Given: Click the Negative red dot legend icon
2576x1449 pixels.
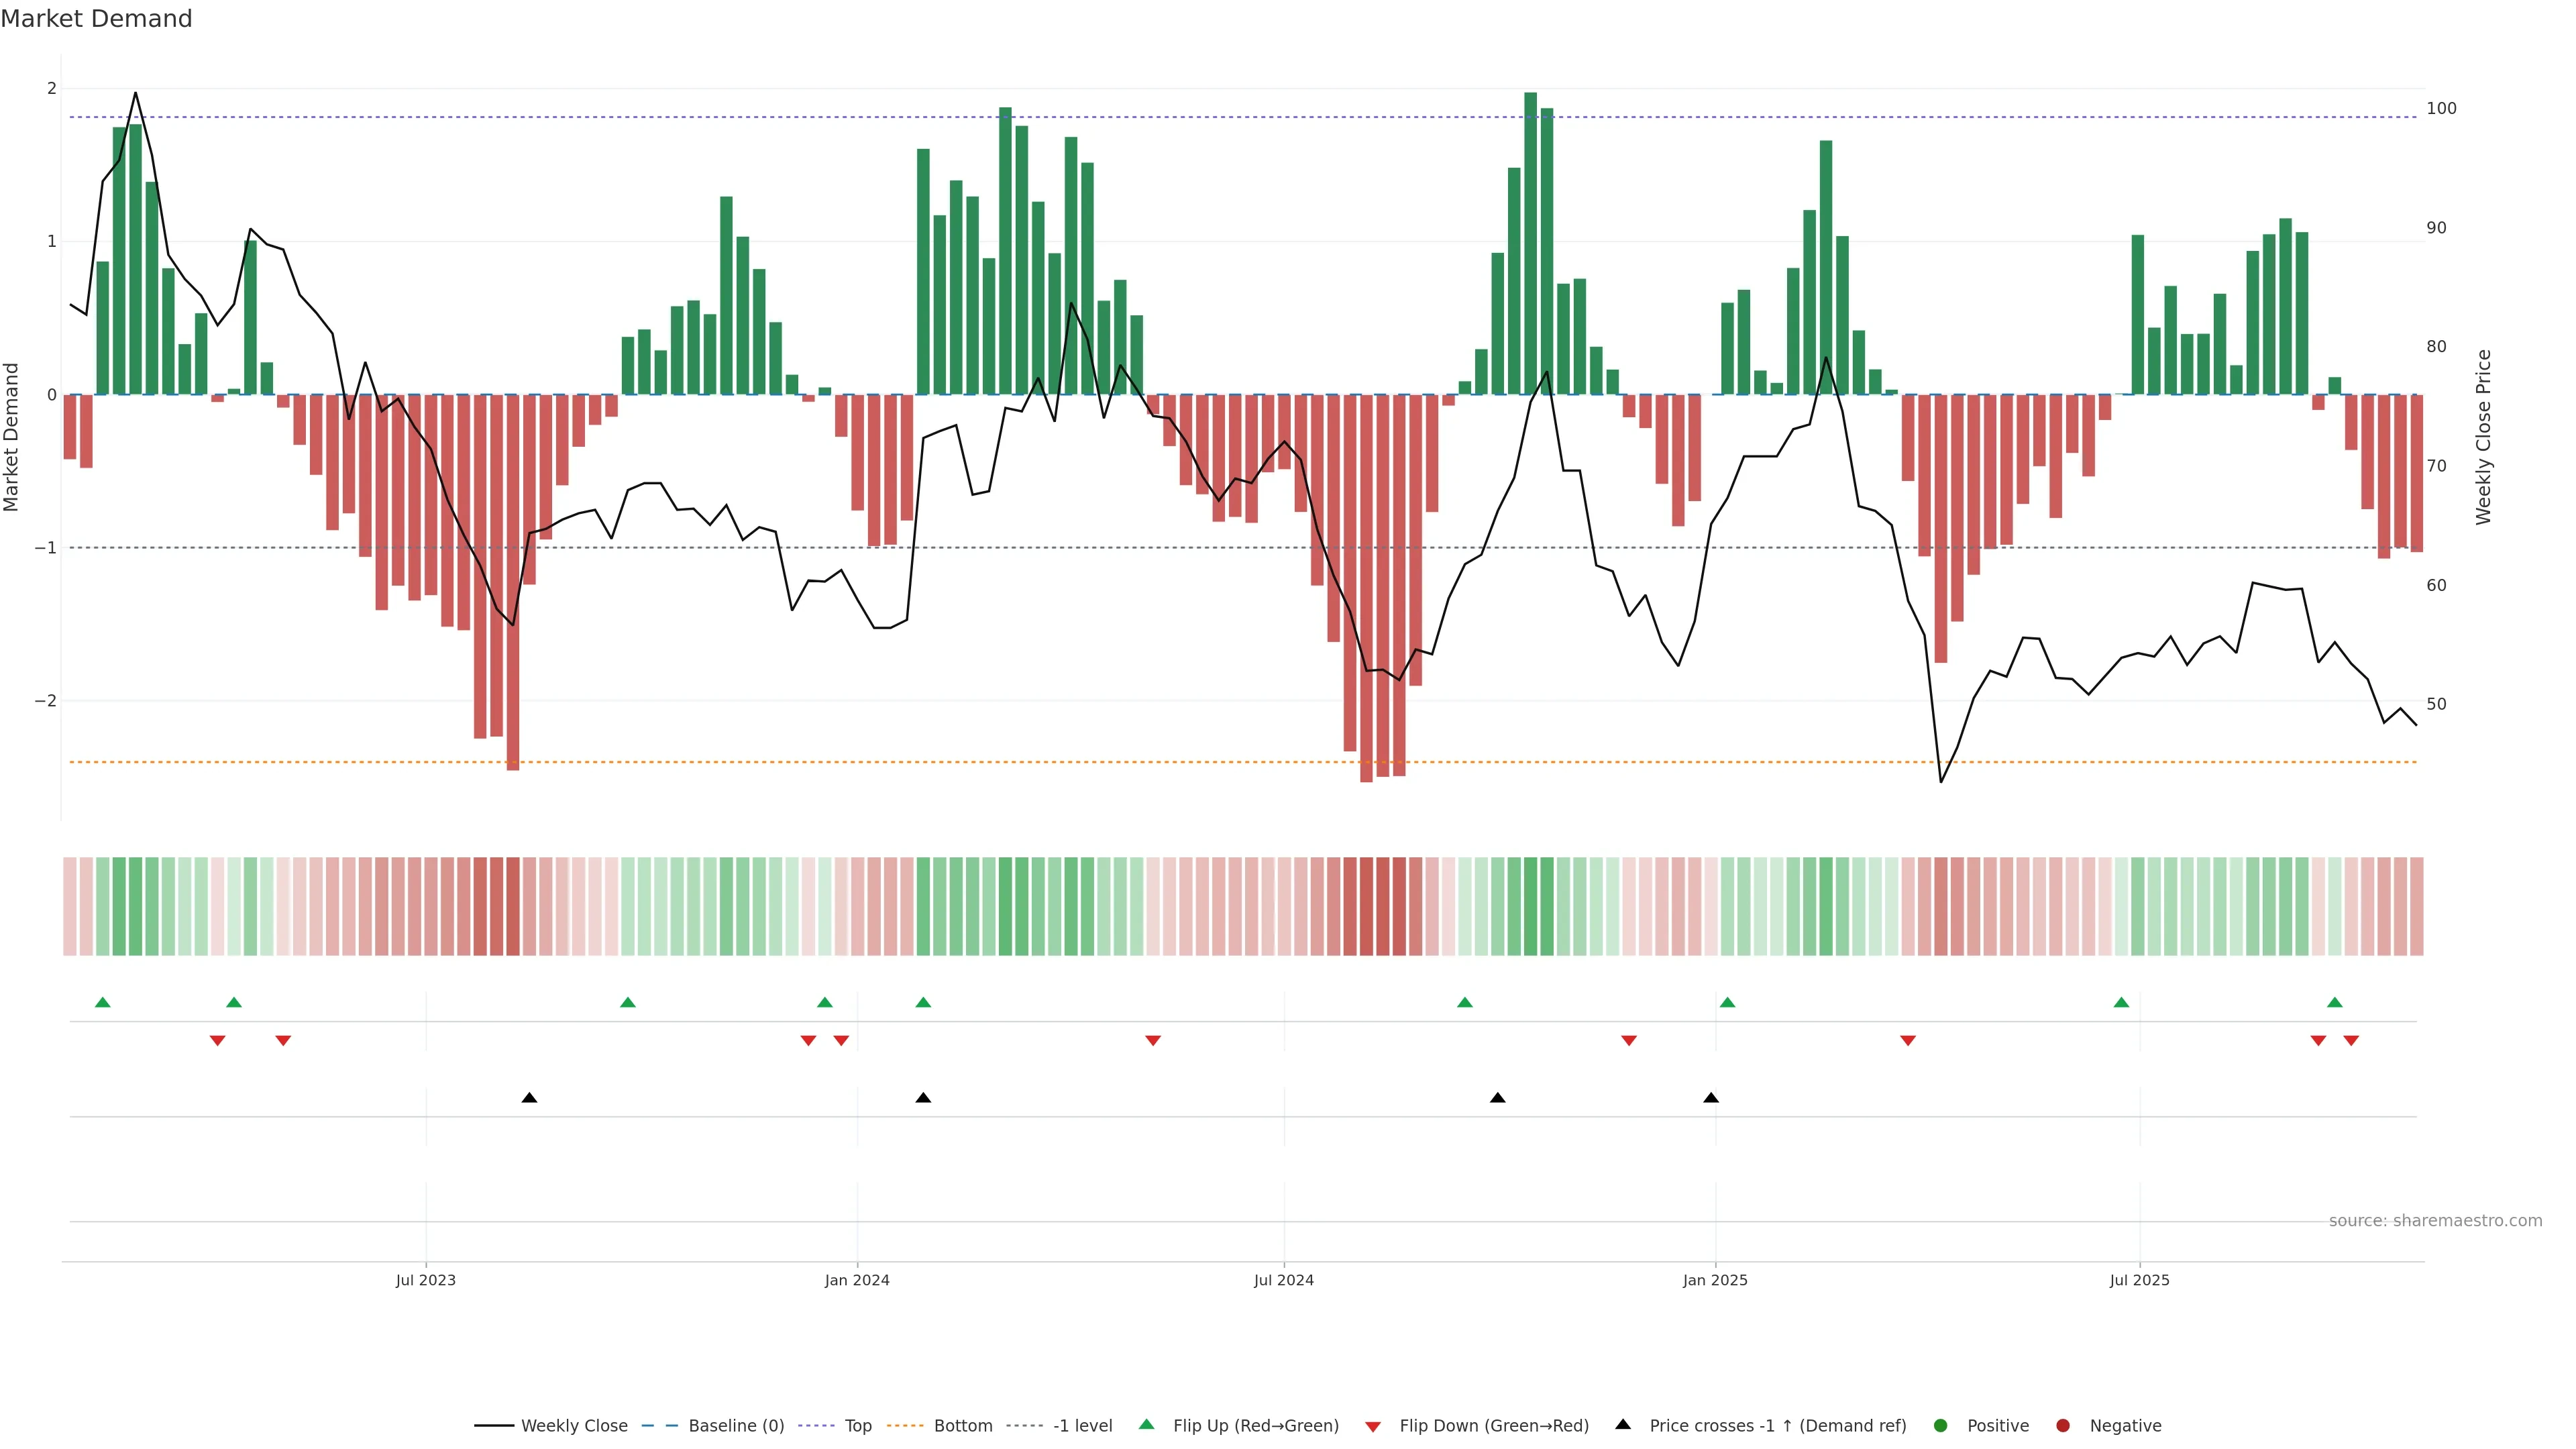Looking at the screenshot, I should 2063,1426.
